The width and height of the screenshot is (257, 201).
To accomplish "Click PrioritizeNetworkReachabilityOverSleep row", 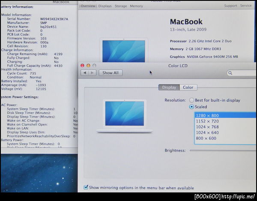I will [41, 136].
